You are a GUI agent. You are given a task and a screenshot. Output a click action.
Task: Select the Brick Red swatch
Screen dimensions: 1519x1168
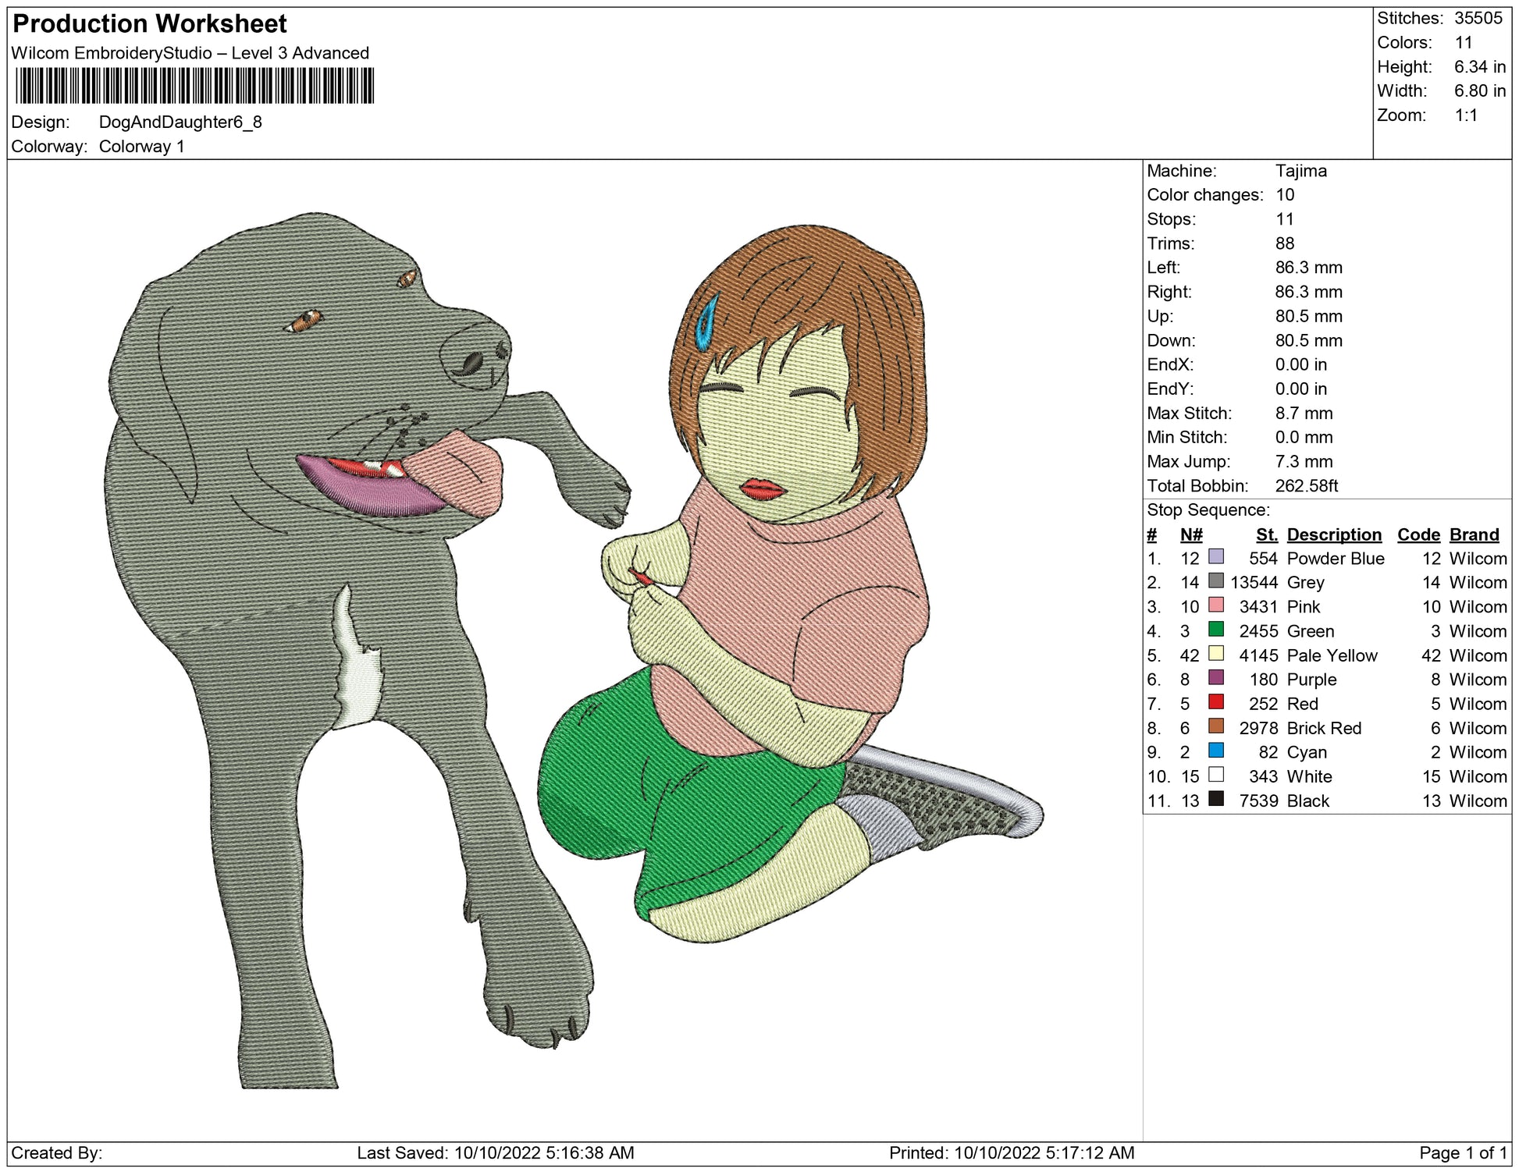(x=1215, y=726)
